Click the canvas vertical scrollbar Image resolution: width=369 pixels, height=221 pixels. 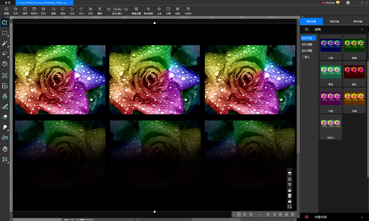click(298, 120)
